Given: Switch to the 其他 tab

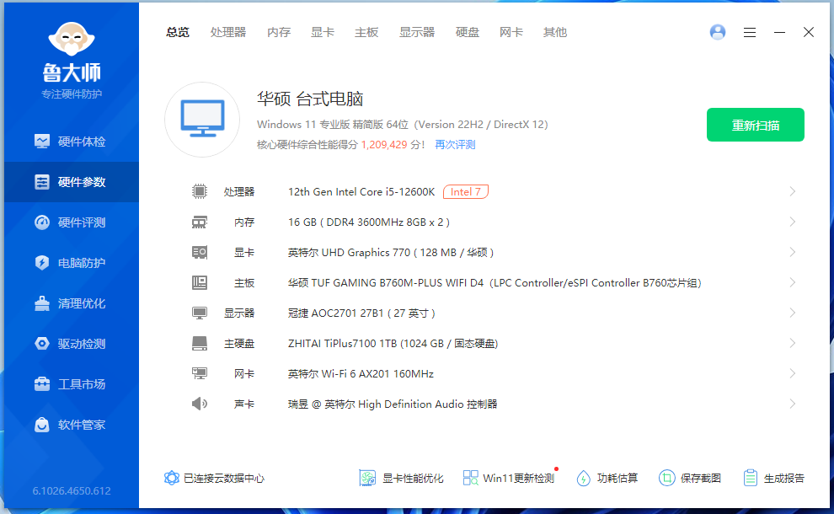Looking at the screenshot, I should point(555,33).
